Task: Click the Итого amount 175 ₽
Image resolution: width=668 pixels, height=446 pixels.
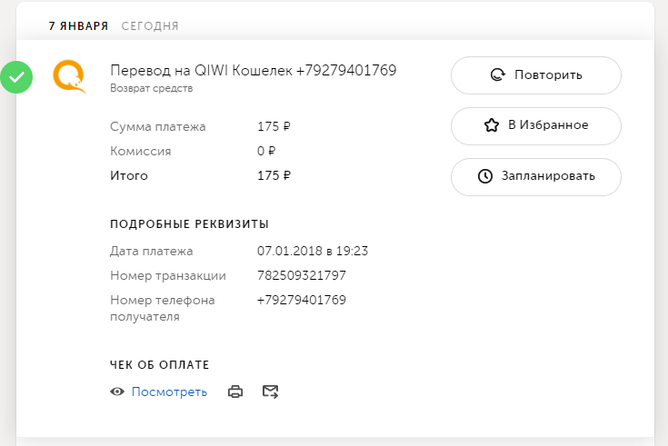Action: tap(274, 175)
